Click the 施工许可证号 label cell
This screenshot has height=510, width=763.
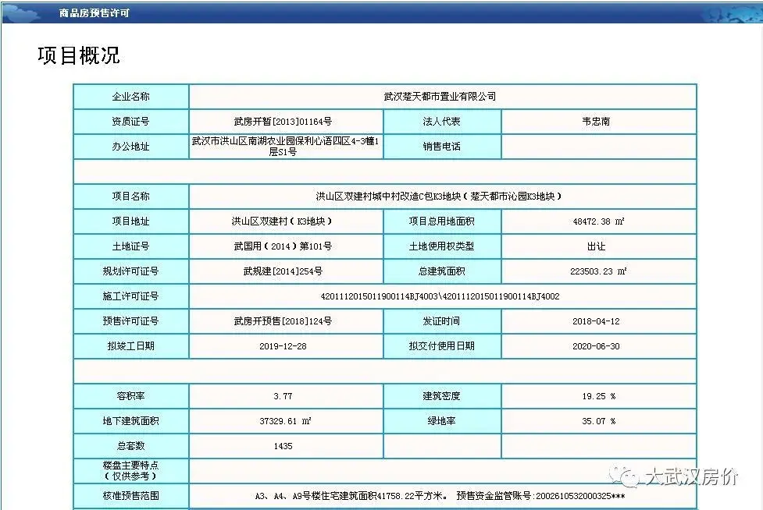131,296
